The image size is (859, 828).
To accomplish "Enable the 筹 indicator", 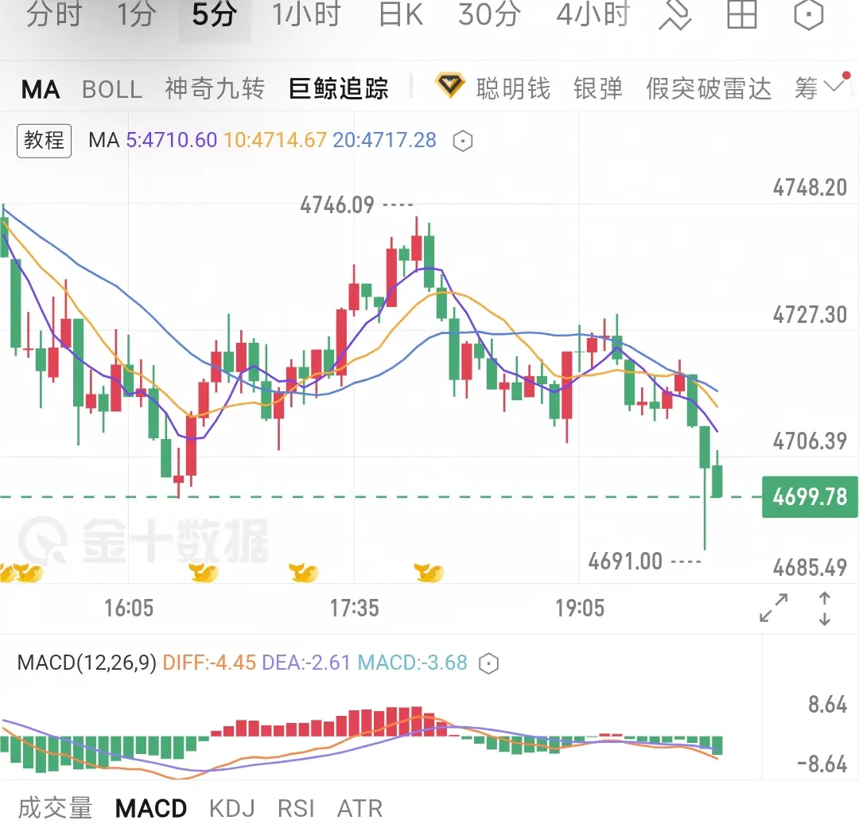I will 807,89.
